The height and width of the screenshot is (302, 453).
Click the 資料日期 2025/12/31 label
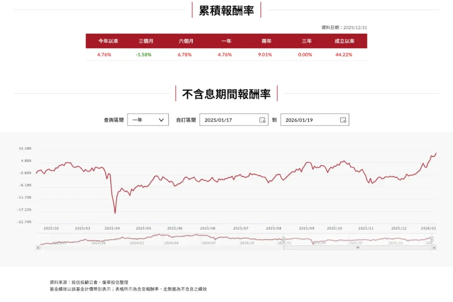(x=344, y=27)
